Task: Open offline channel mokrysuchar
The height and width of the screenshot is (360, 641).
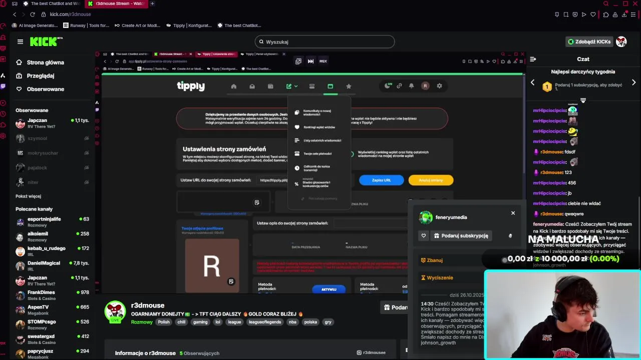Action: (x=52, y=153)
